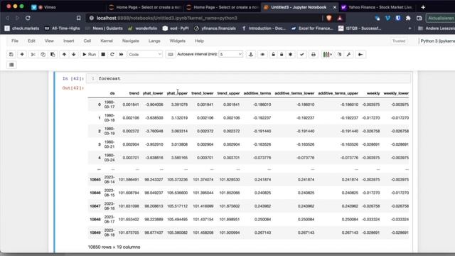Image resolution: width=455 pixels, height=256 pixels.
Task: Open the View menu
Action: pyautogui.click(x=49, y=41)
